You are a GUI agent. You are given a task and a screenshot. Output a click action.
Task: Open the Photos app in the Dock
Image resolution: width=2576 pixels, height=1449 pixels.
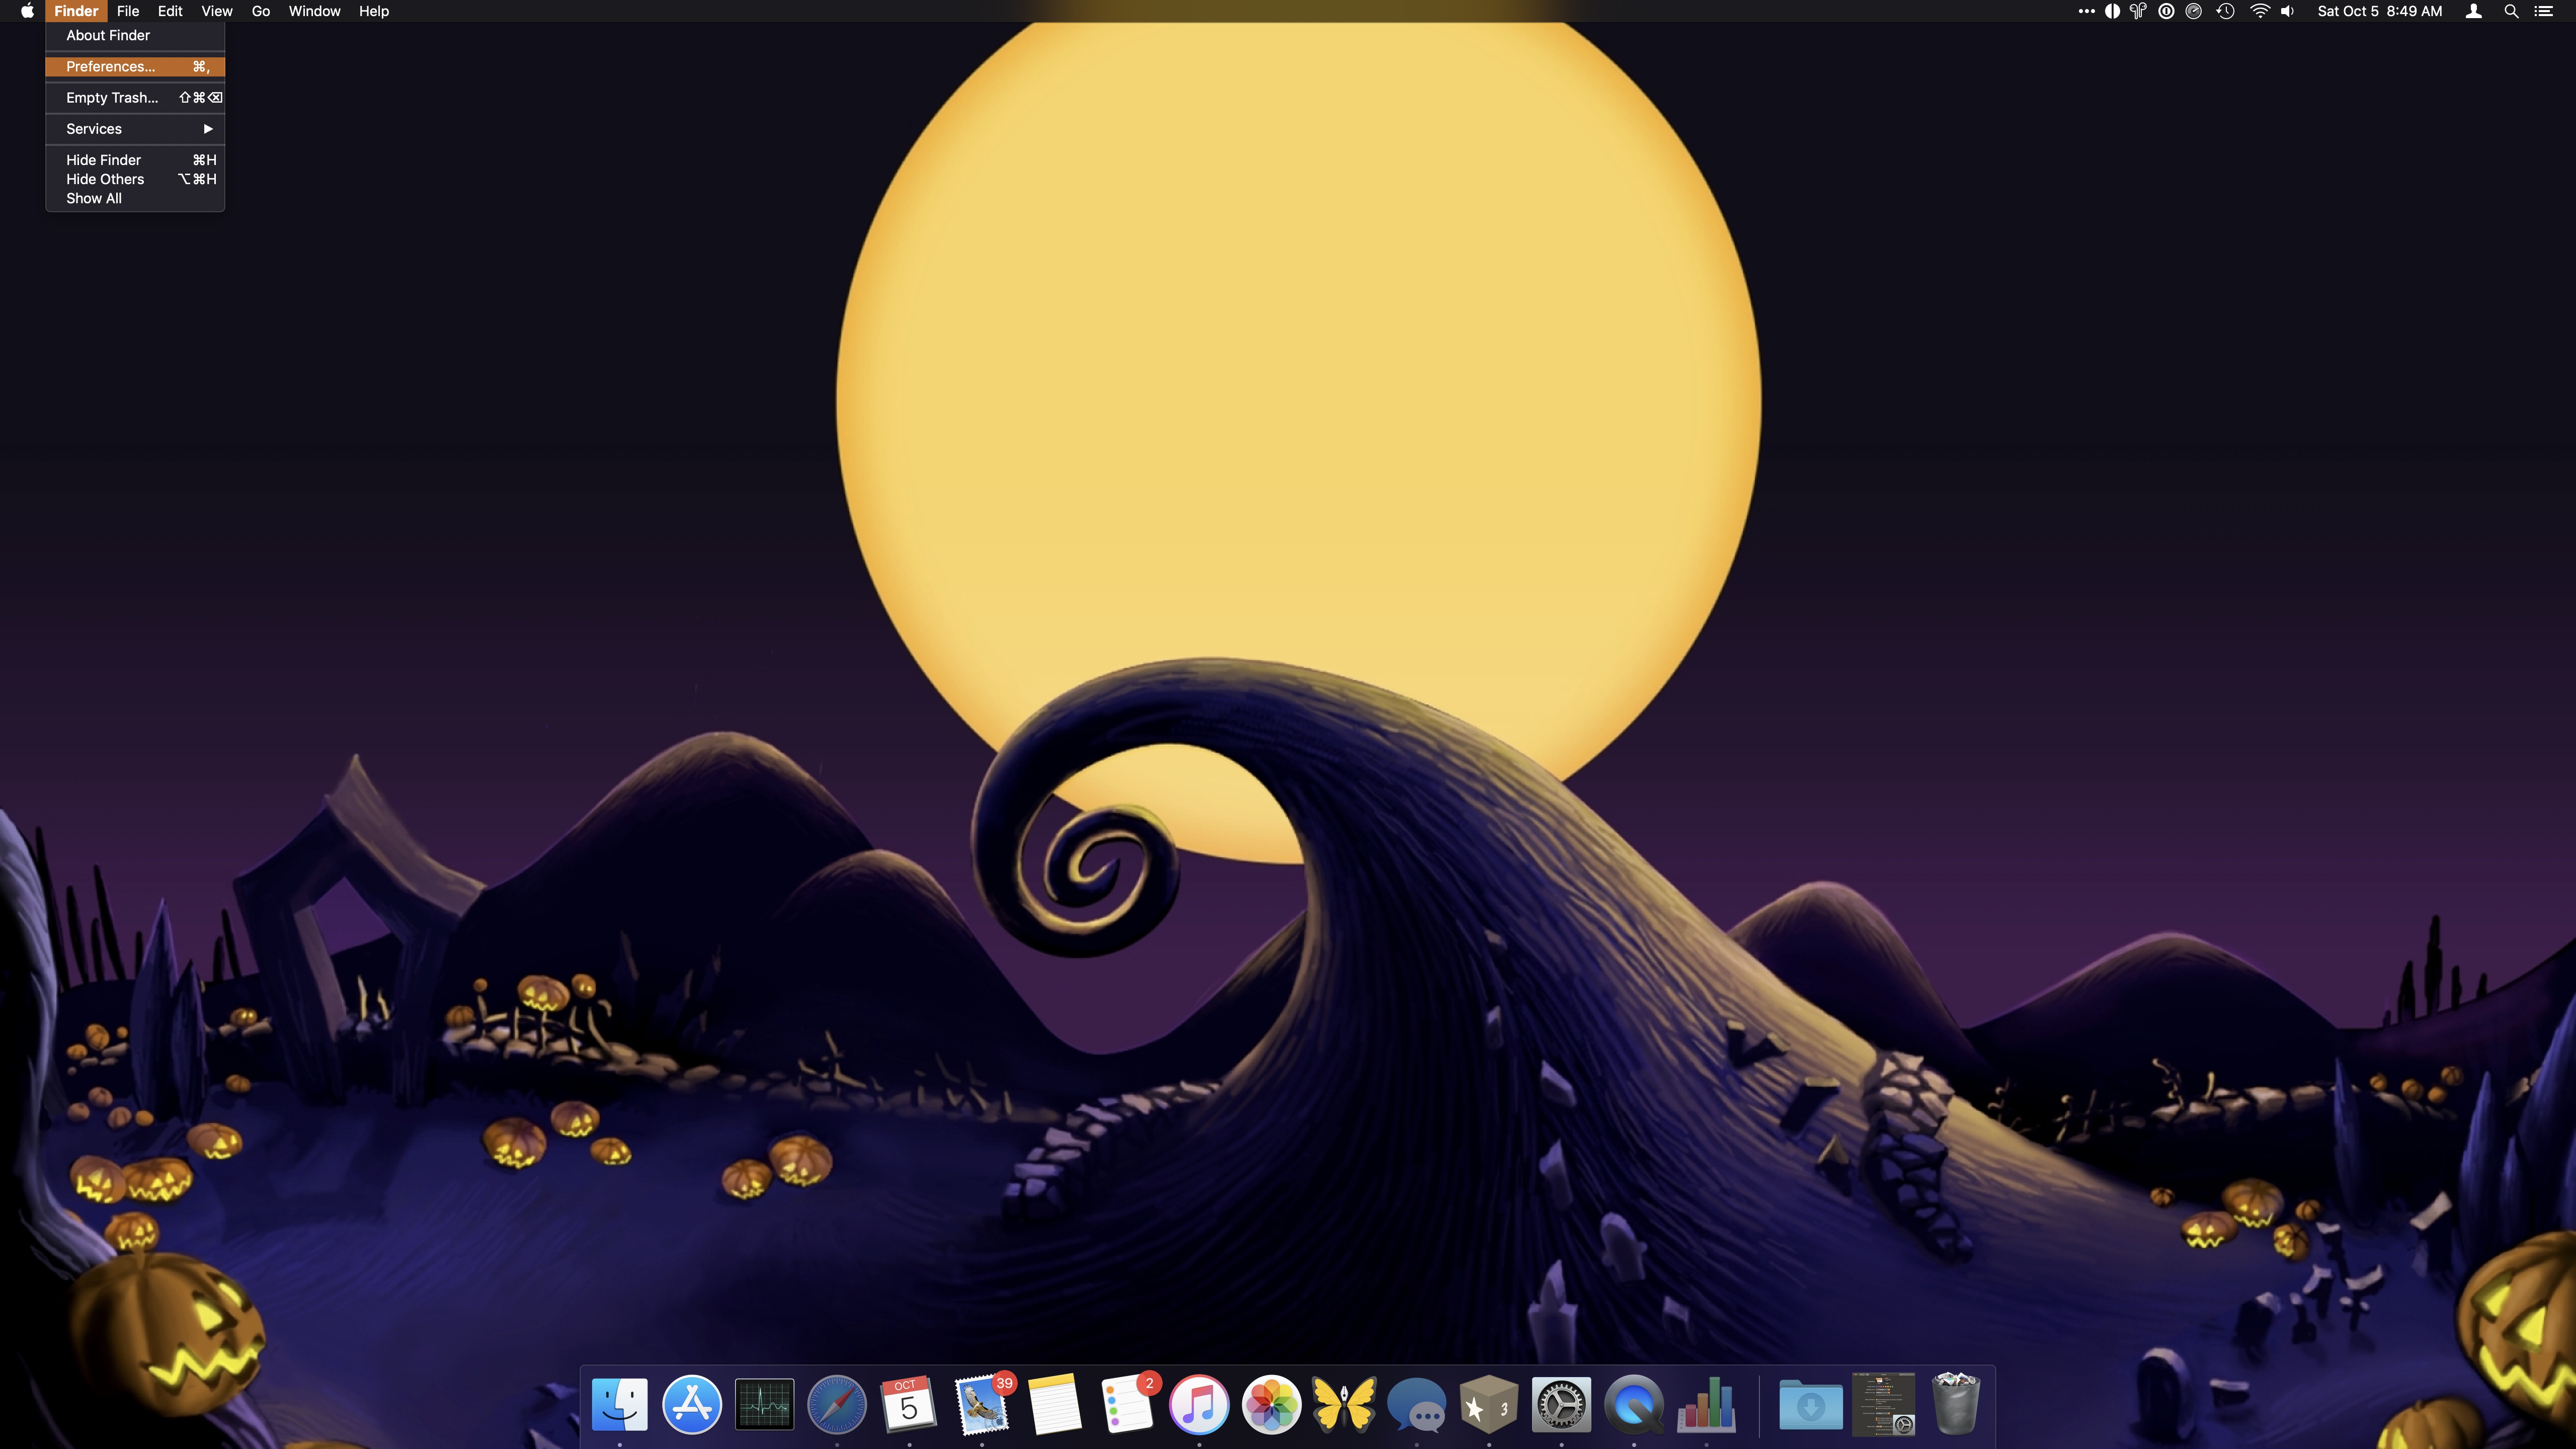[1272, 1404]
